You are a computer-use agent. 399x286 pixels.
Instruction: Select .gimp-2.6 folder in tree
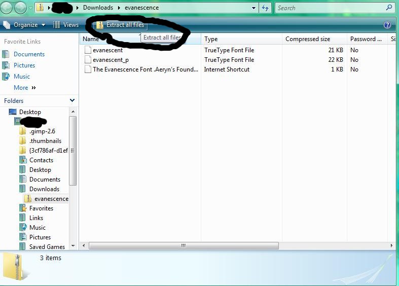(42, 131)
